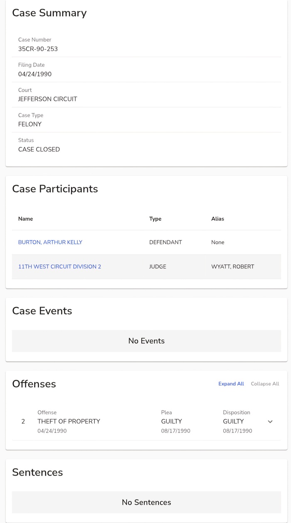
Task: Click the Case Closed status value
Action: tap(39, 149)
